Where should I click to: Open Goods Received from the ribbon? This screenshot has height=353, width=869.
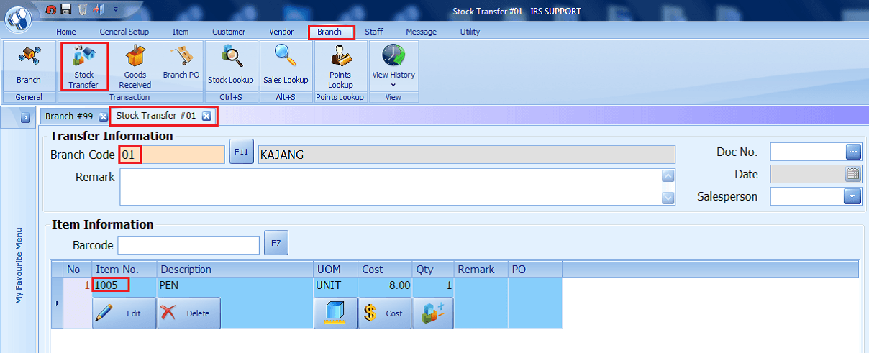135,66
